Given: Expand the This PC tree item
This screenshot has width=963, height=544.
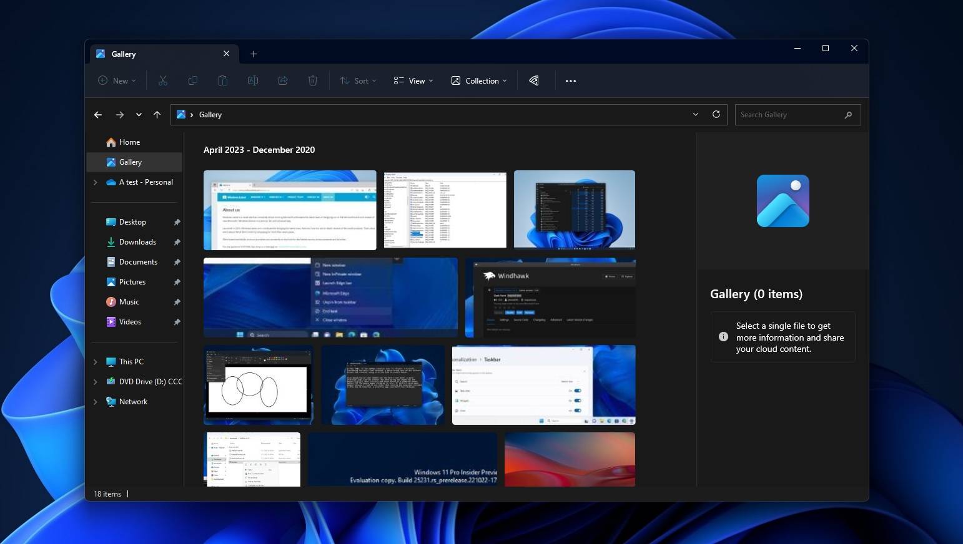Looking at the screenshot, I should (x=96, y=362).
